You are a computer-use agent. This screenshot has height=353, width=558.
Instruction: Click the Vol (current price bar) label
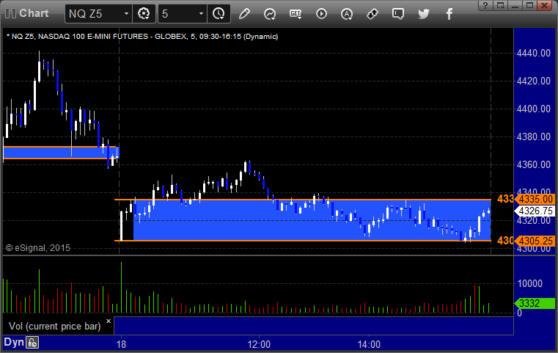pyautogui.click(x=55, y=327)
